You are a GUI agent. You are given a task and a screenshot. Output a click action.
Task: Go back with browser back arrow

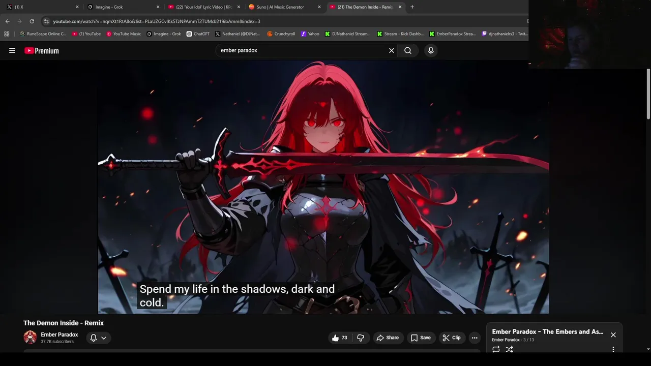coord(7,21)
